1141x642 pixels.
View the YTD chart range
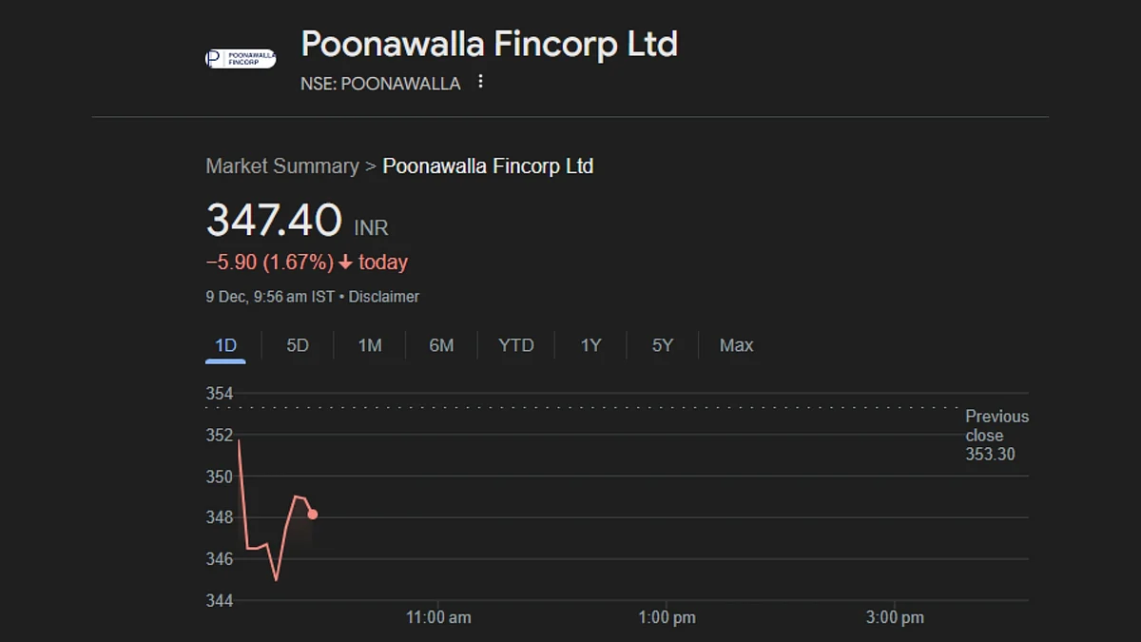click(516, 345)
